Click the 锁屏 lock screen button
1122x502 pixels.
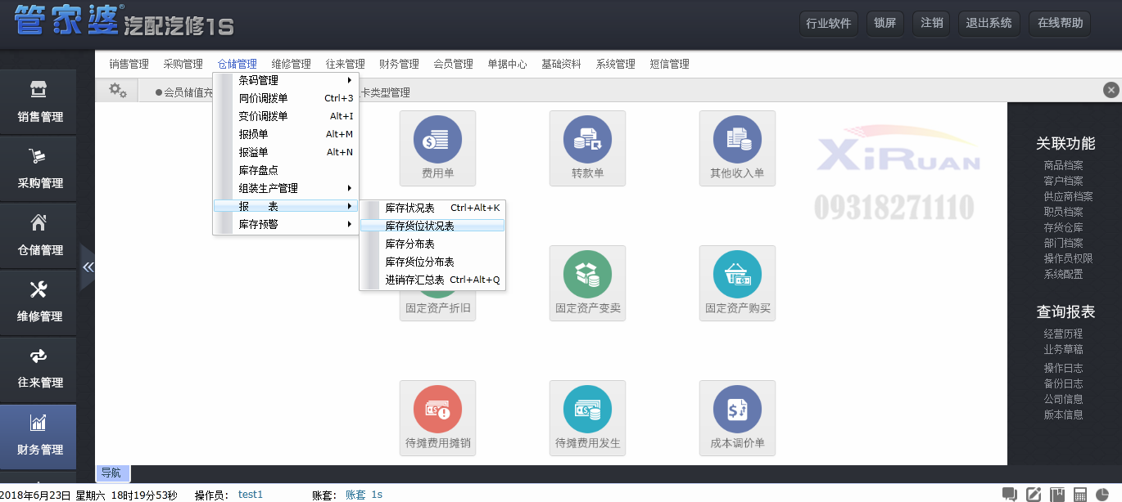click(884, 23)
